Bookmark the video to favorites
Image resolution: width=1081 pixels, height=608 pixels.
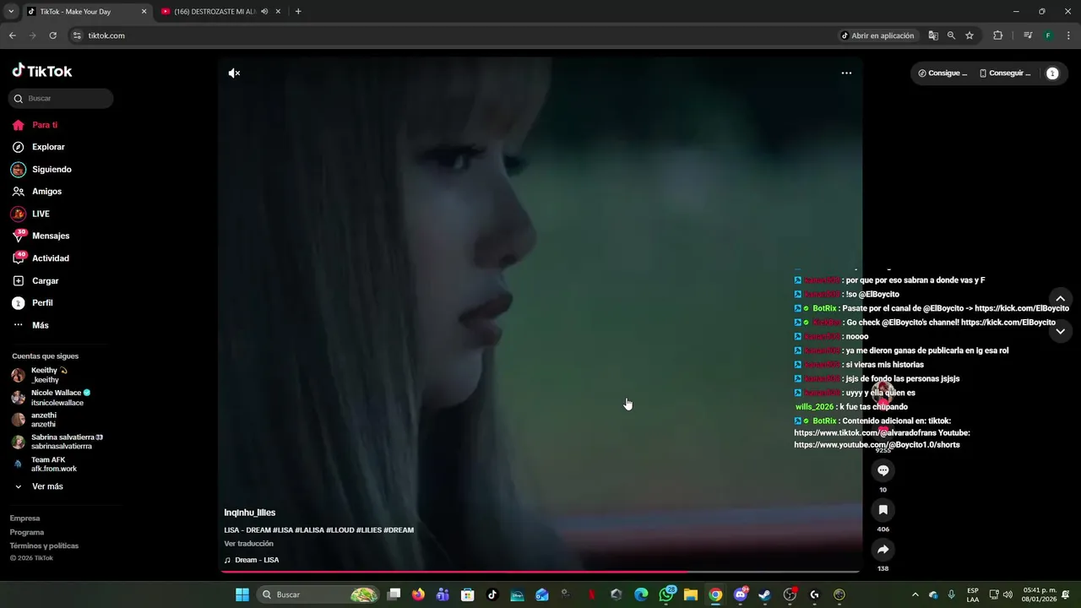tap(883, 510)
